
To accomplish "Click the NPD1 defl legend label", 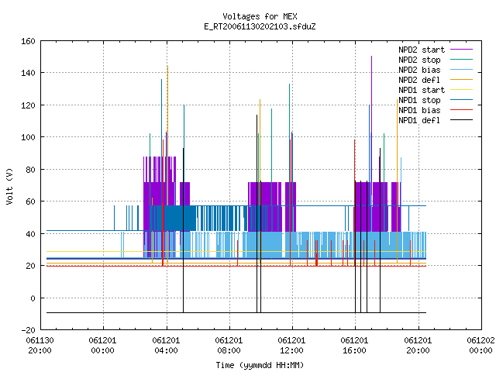I will coord(419,120).
